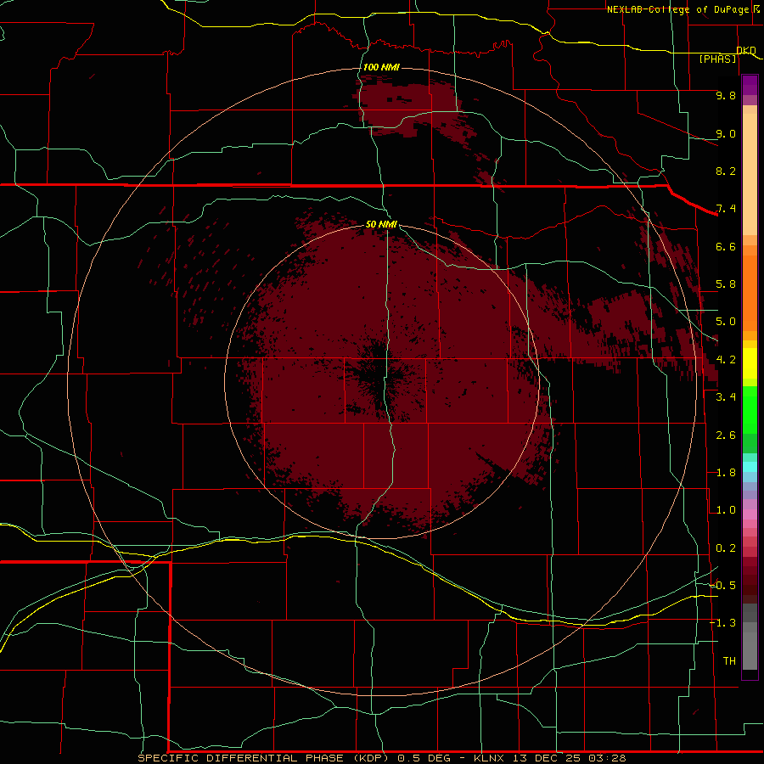Click the 4.2 value on color scale
Viewport: 764px width, 764px height.
click(726, 360)
